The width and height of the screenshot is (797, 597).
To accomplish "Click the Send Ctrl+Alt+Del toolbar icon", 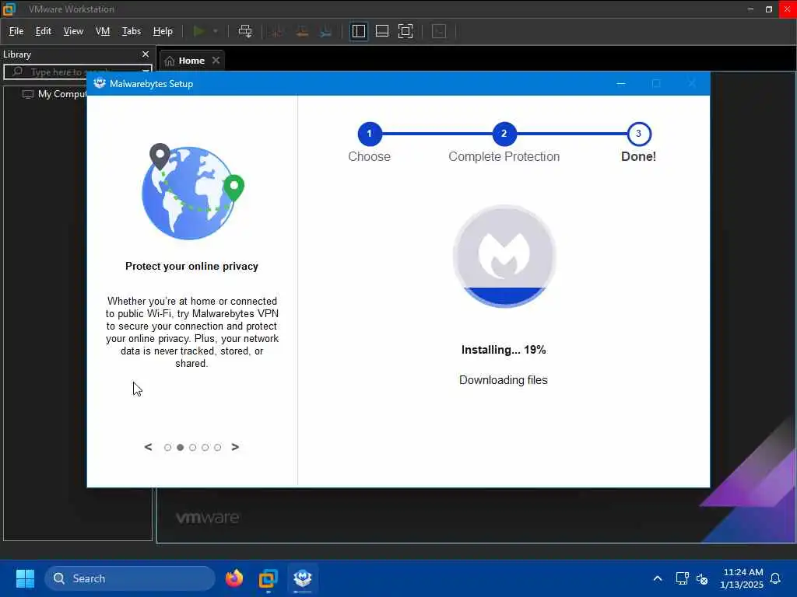I will pyautogui.click(x=245, y=31).
